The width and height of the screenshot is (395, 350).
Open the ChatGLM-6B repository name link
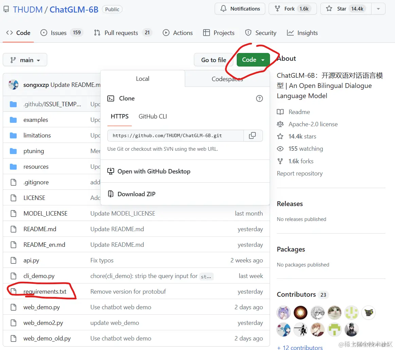pos(74,10)
